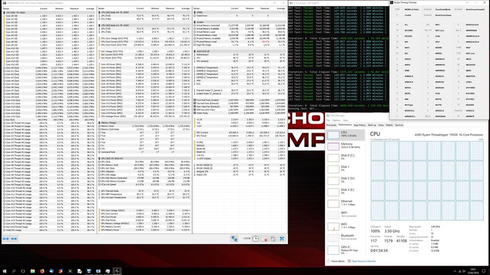Click the HWiNFO expand-columns left arrow icon
Image resolution: width=490 pixels, height=275 pixels.
[5, 239]
